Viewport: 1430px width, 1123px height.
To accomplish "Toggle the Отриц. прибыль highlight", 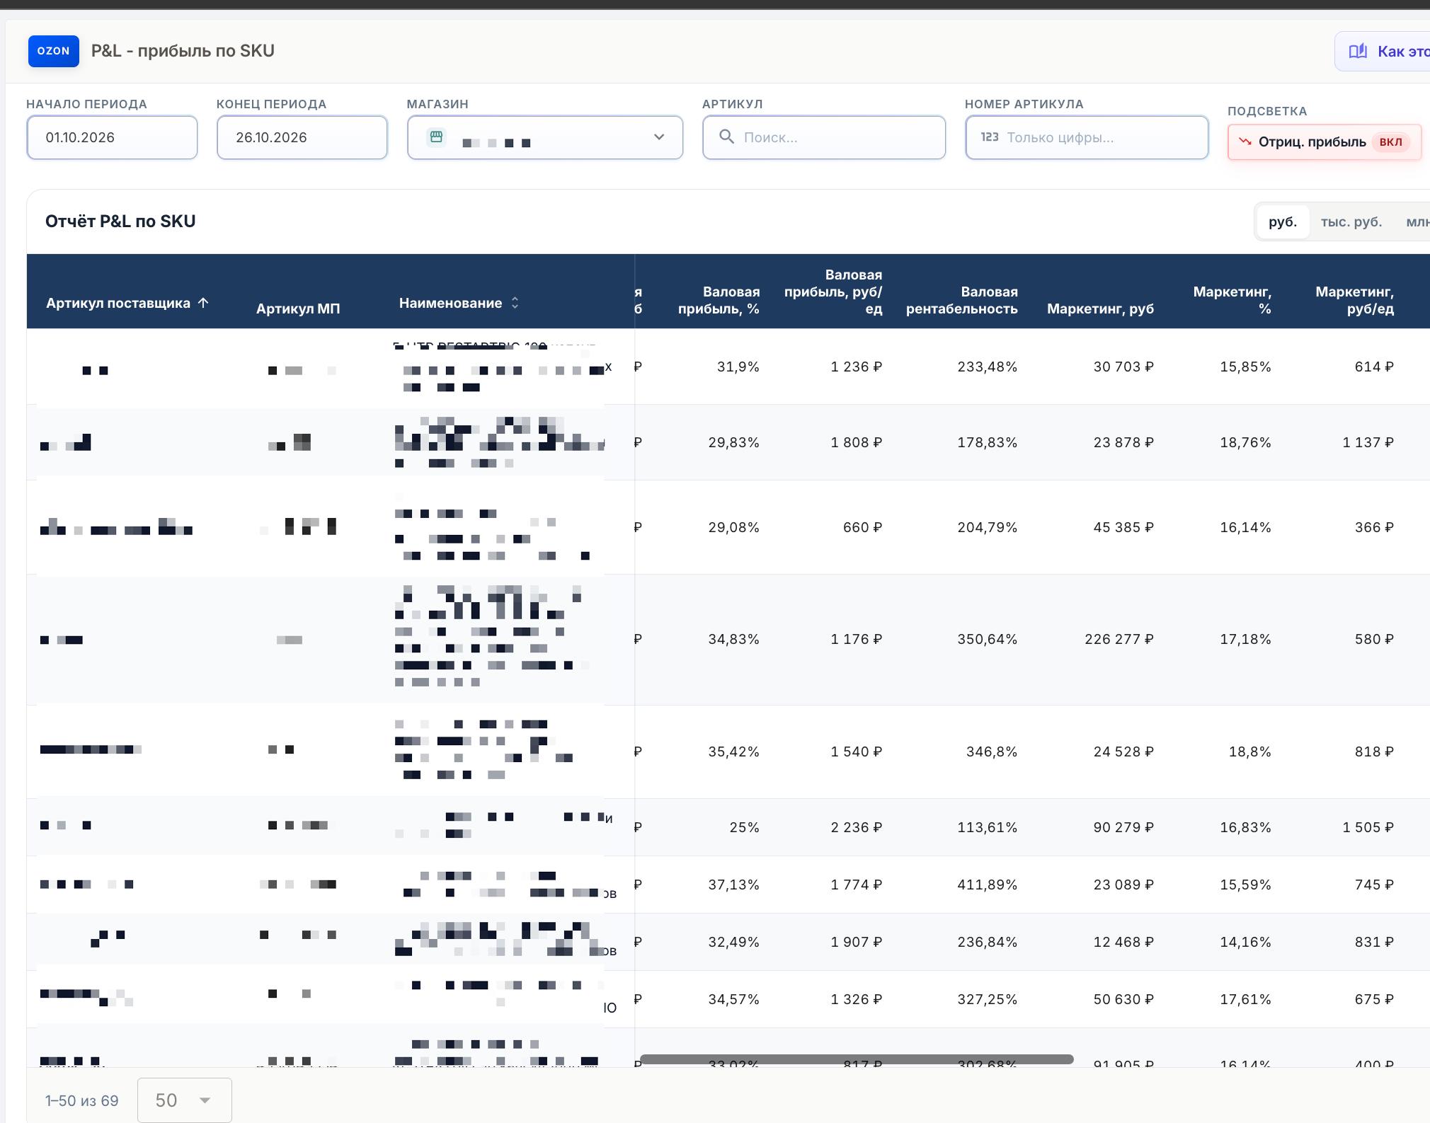I will click(x=1325, y=142).
